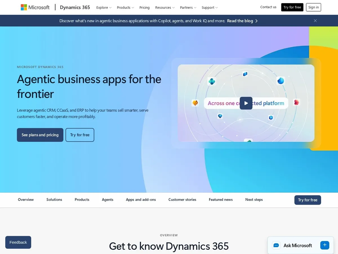Viewport: 338px width, 254px height.
Task: Click the 'Across one connected platform' video caption
Action: (246, 103)
